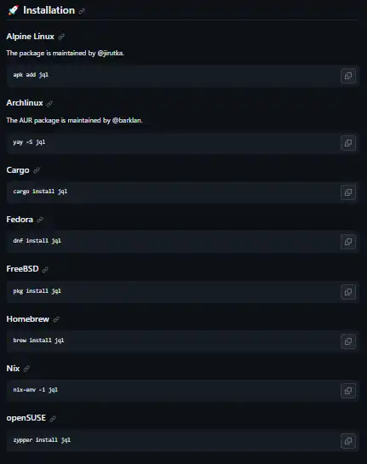Copy the zypper install jql command
The image size is (367, 464).
click(348, 441)
